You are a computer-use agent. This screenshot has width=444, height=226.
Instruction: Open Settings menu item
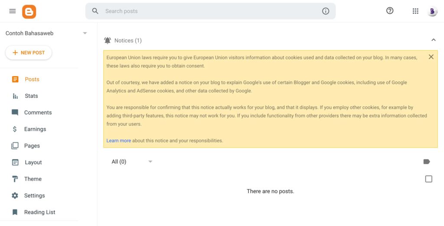coord(35,195)
